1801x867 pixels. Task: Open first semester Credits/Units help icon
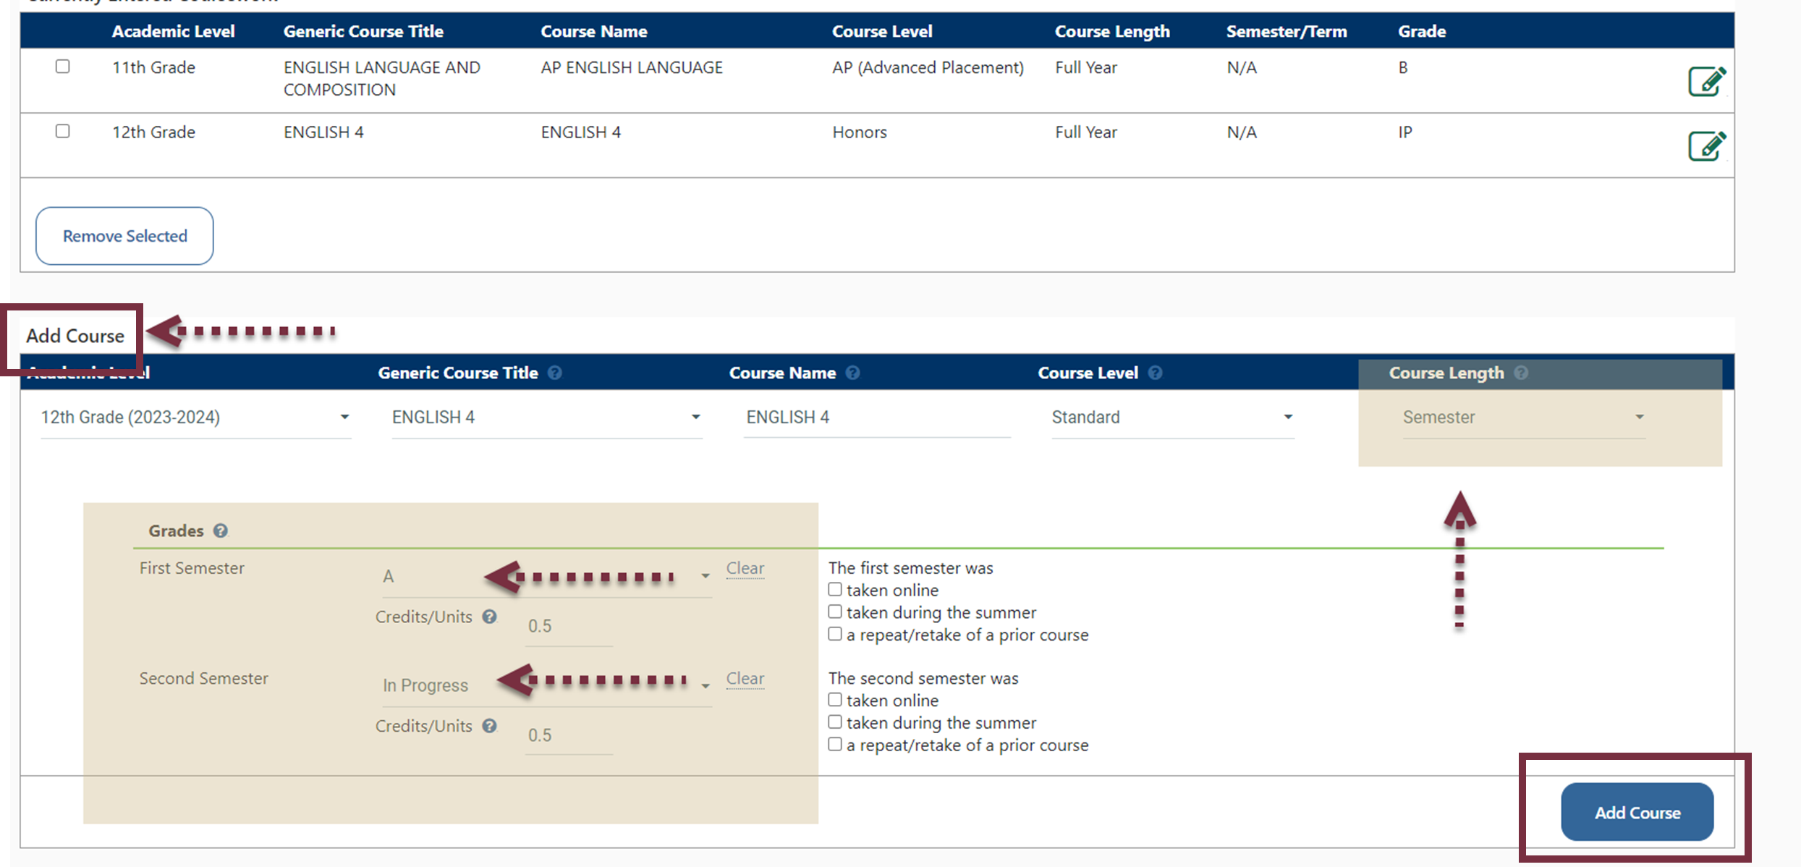point(490,617)
